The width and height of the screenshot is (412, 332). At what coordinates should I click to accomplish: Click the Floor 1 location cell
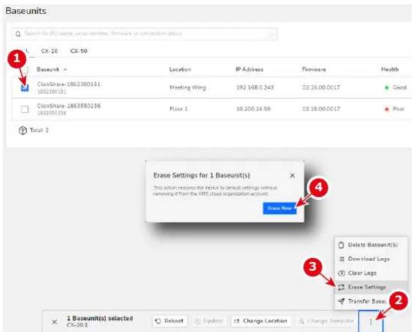click(x=178, y=109)
